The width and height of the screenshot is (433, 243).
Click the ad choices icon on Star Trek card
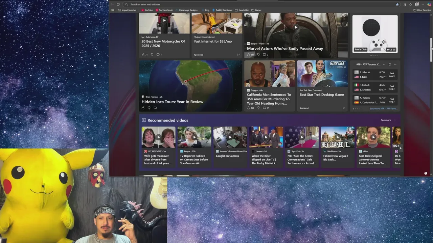click(x=344, y=108)
